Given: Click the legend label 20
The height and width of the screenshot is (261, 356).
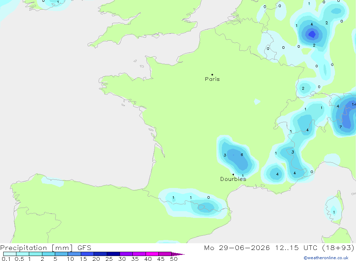Looking at the screenshot, I should click(96, 259).
